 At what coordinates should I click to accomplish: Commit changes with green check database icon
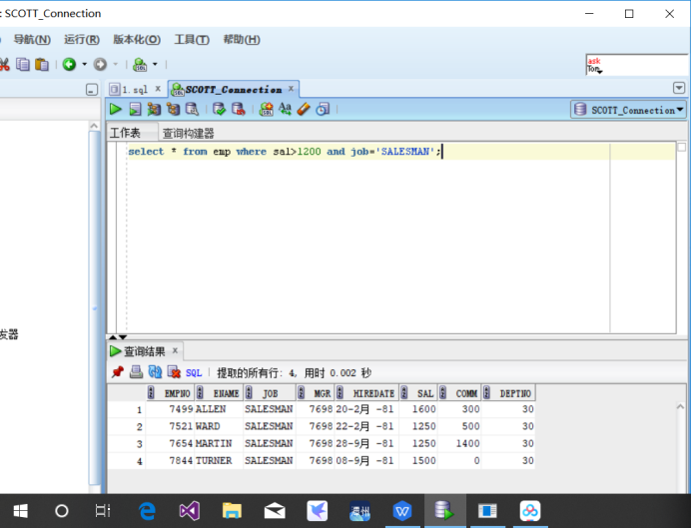[x=219, y=109]
